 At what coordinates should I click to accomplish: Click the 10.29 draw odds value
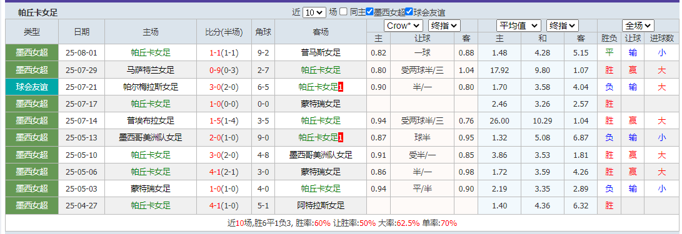[543, 120]
